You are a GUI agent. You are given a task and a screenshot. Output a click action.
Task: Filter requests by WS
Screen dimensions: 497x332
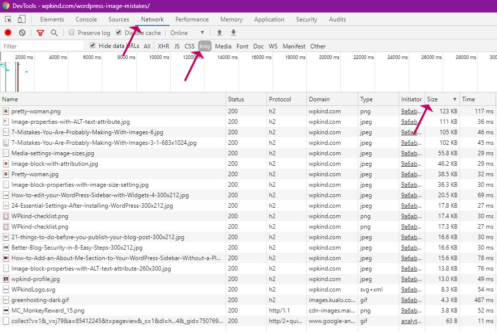[x=273, y=46]
